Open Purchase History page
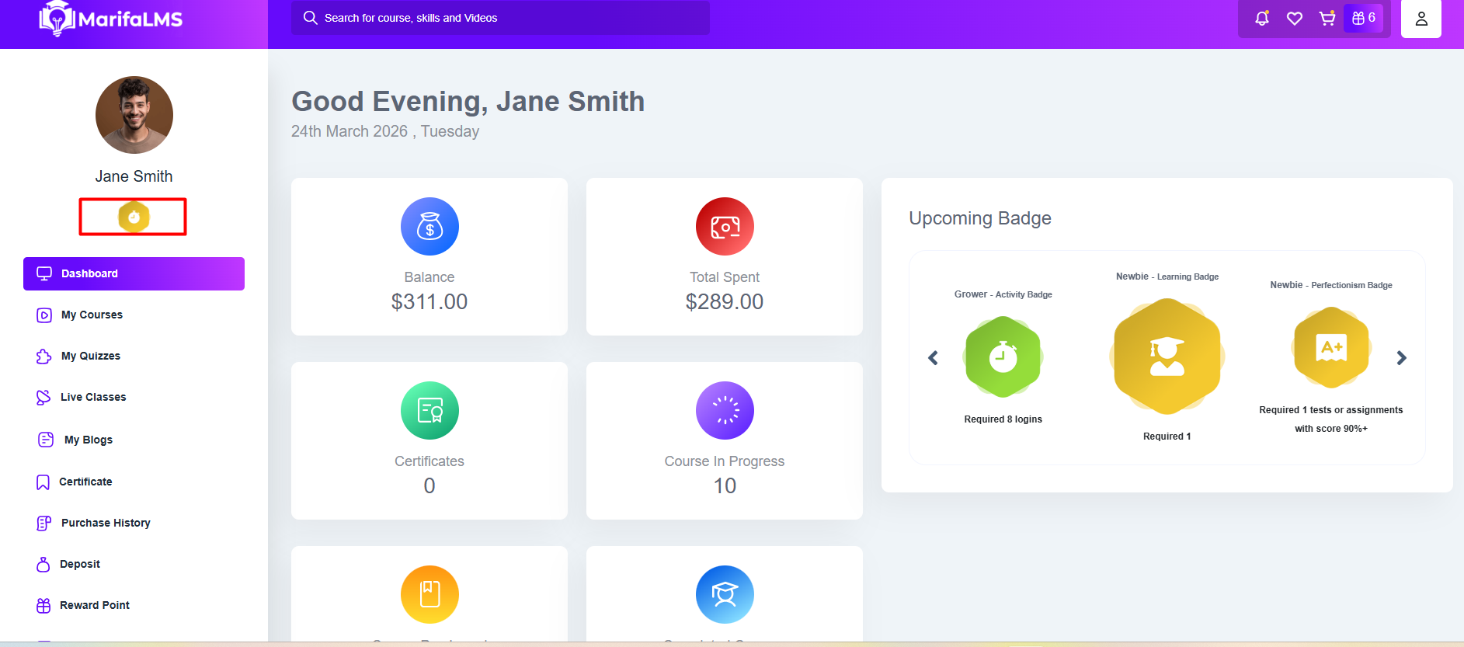 pyautogui.click(x=106, y=524)
